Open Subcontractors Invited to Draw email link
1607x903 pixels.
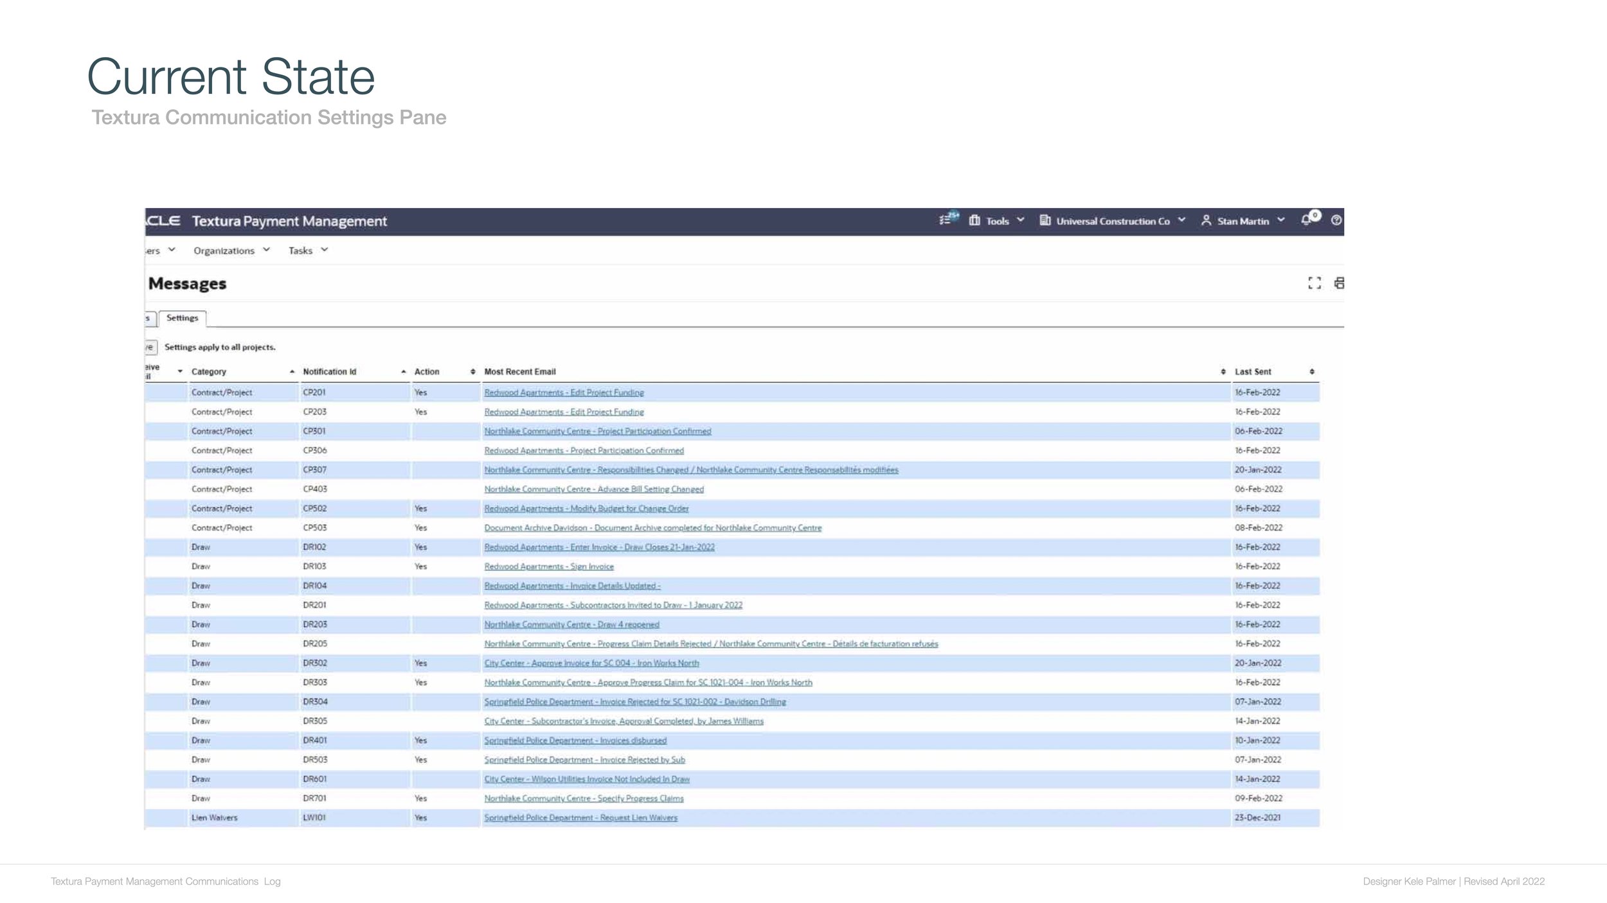tap(613, 604)
